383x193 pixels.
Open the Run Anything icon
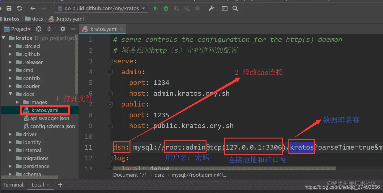click(x=225, y=8)
